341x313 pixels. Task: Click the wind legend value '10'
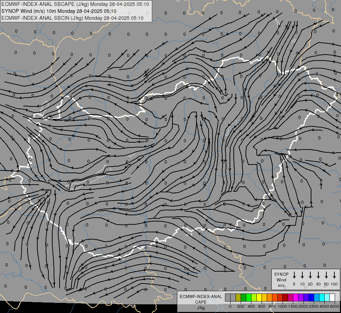pos(302,284)
